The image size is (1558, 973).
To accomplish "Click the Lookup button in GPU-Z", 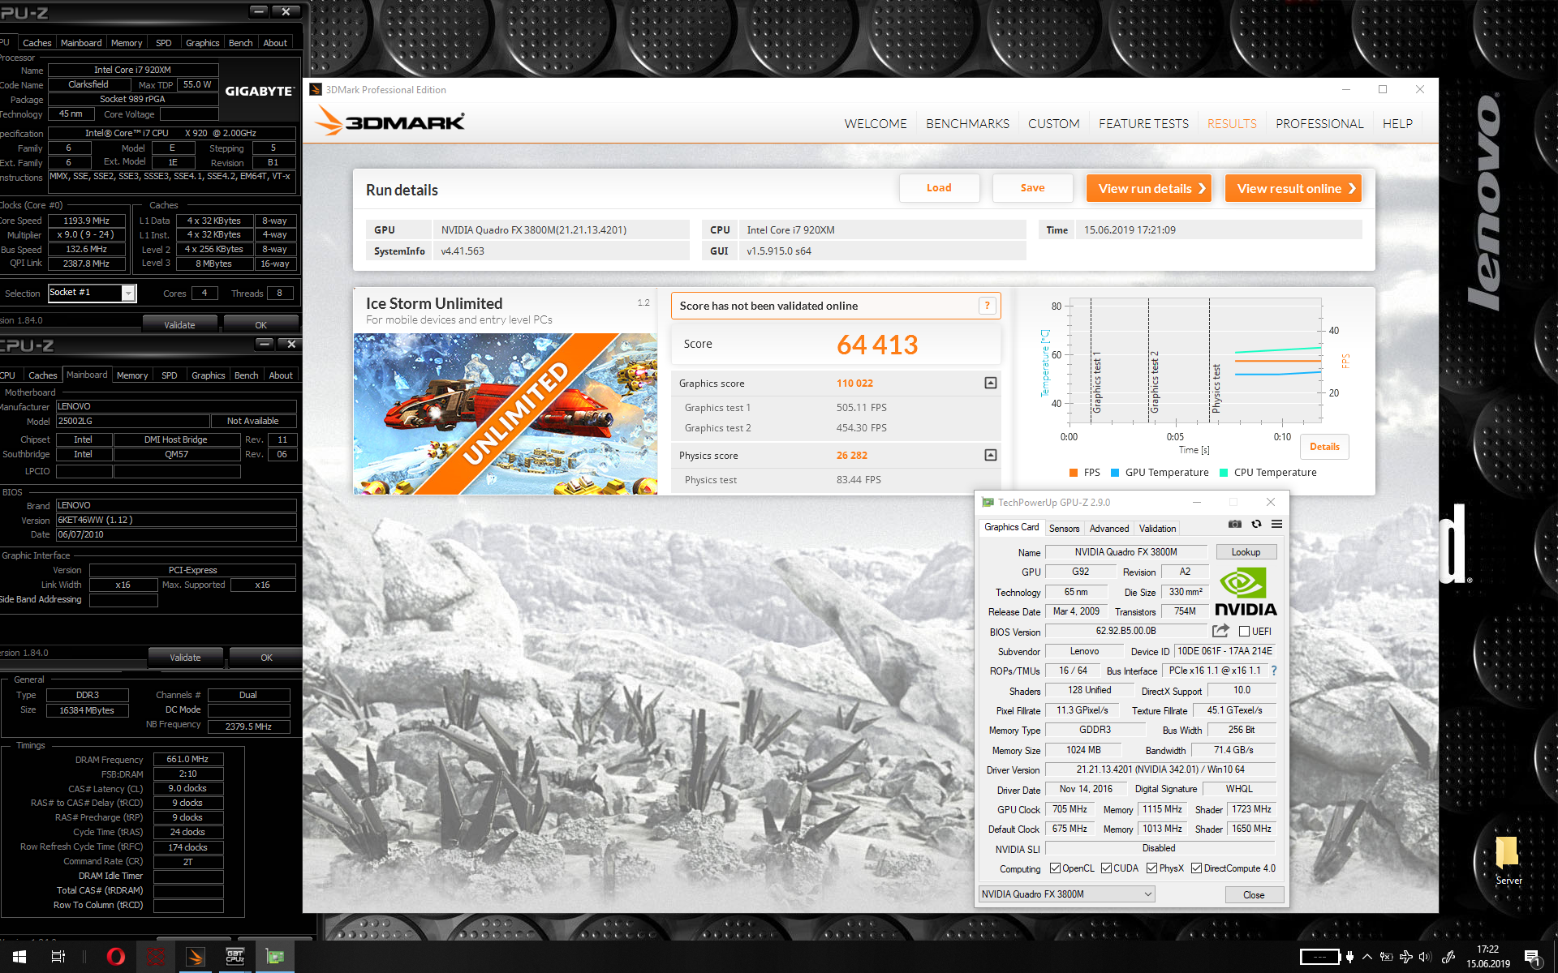I will [1246, 552].
